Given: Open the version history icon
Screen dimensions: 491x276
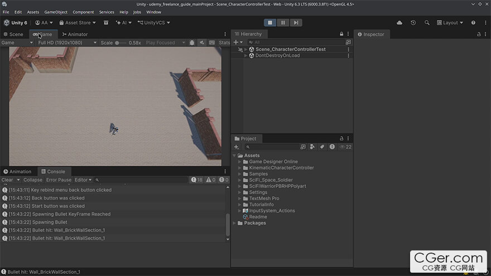Looking at the screenshot, I should click(413, 22).
